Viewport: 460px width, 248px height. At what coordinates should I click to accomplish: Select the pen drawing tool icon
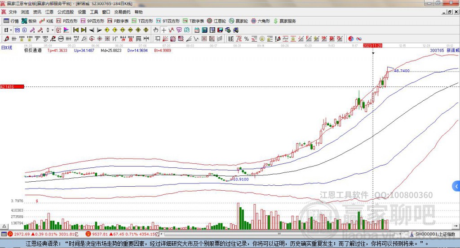(x=6, y=38)
